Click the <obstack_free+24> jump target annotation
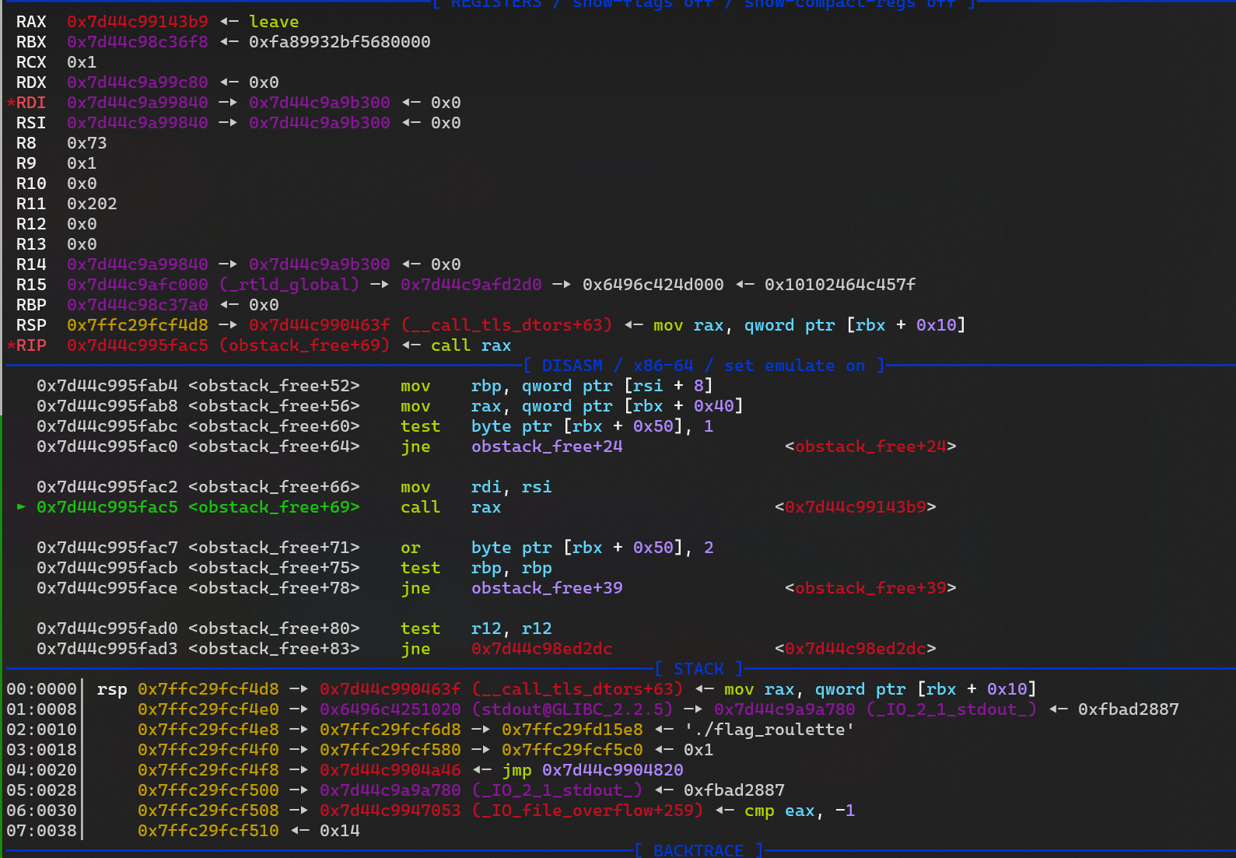This screenshot has height=858, width=1236. [x=870, y=447]
